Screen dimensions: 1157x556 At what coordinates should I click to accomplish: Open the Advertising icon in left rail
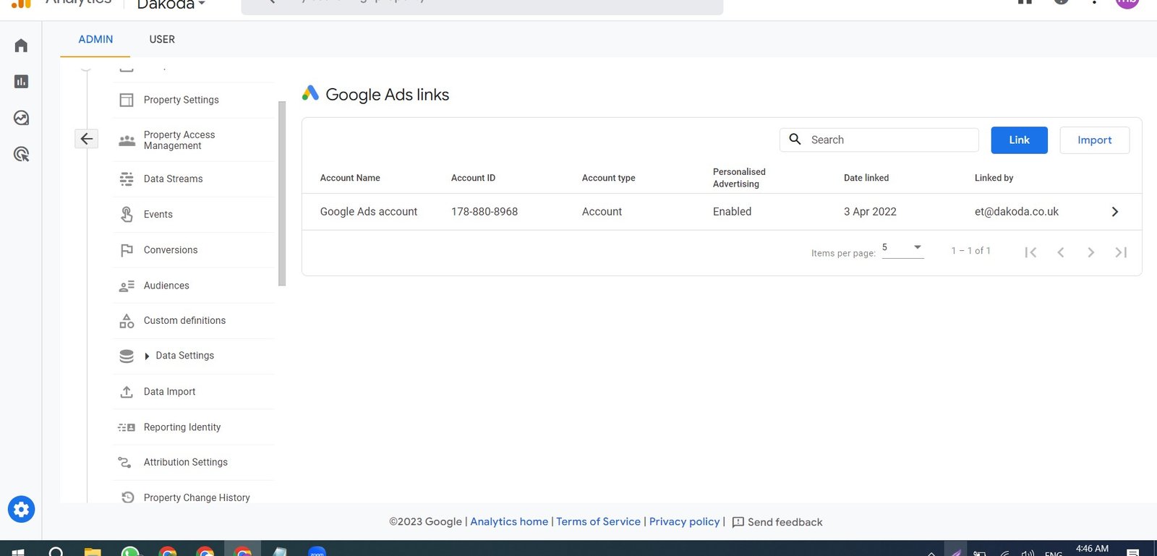tap(21, 154)
